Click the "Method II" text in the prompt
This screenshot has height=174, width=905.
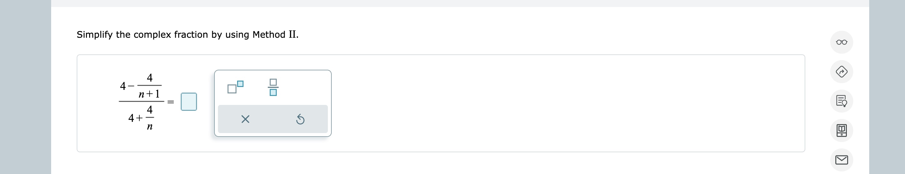coord(275,35)
